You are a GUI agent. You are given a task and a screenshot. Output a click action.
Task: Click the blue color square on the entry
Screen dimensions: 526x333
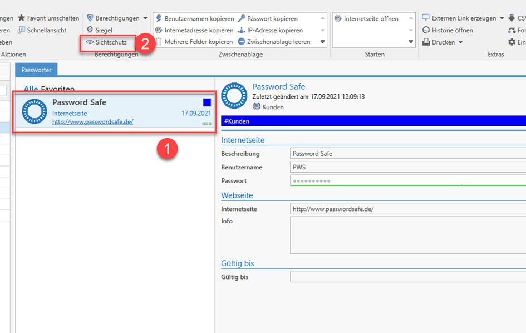point(207,102)
